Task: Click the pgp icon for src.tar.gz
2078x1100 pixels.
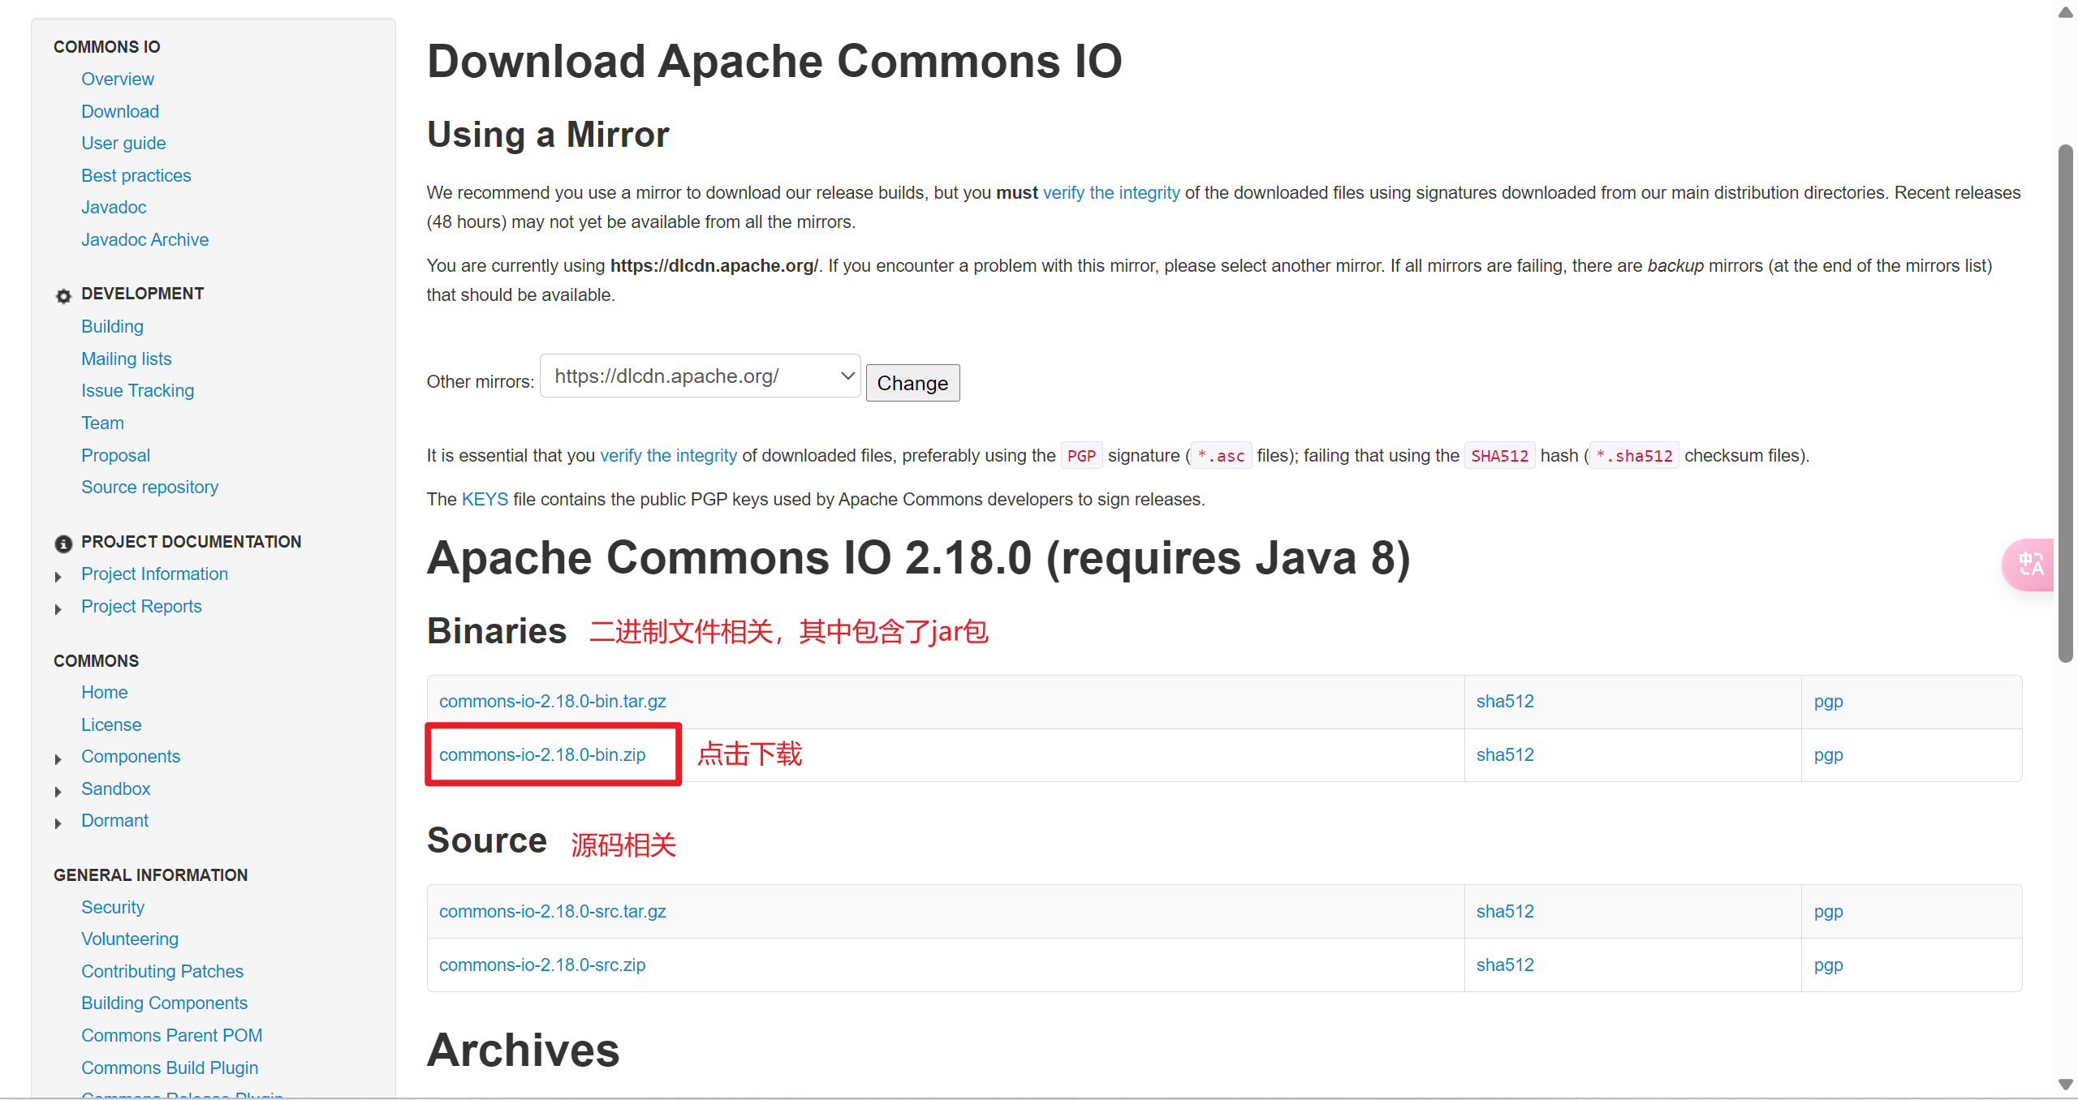Action: point(1828,910)
